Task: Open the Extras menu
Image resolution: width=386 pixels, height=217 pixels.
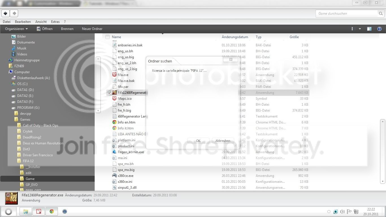Action: pyautogui.click(x=55, y=22)
